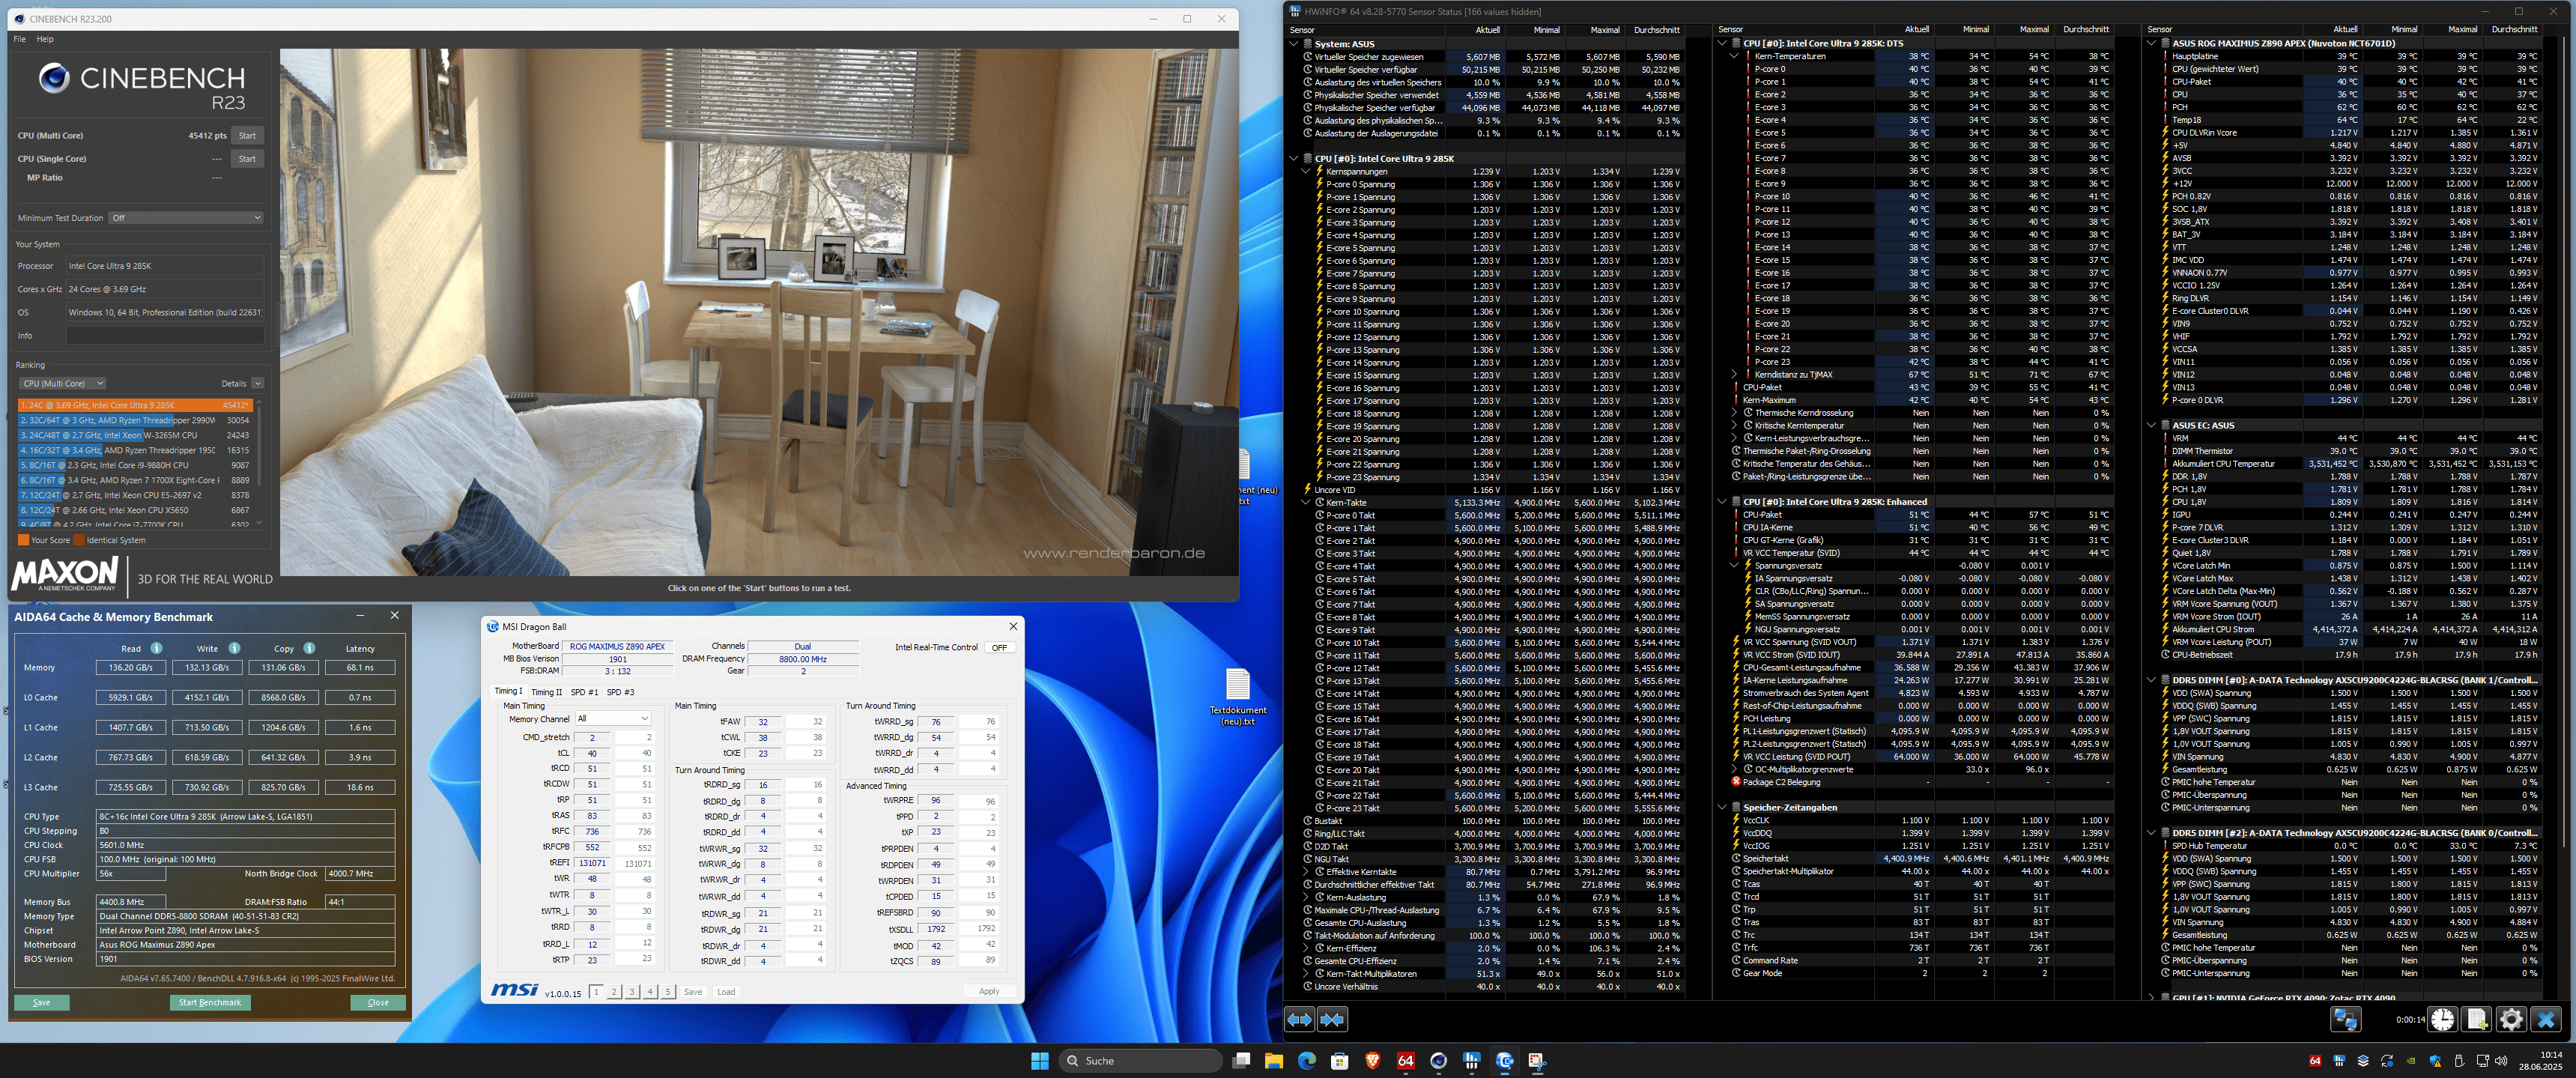The height and width of the screenshot is (1078, 2576).
Task: Click Load button in MSI Dragon Ball
Action: point(726,992)
